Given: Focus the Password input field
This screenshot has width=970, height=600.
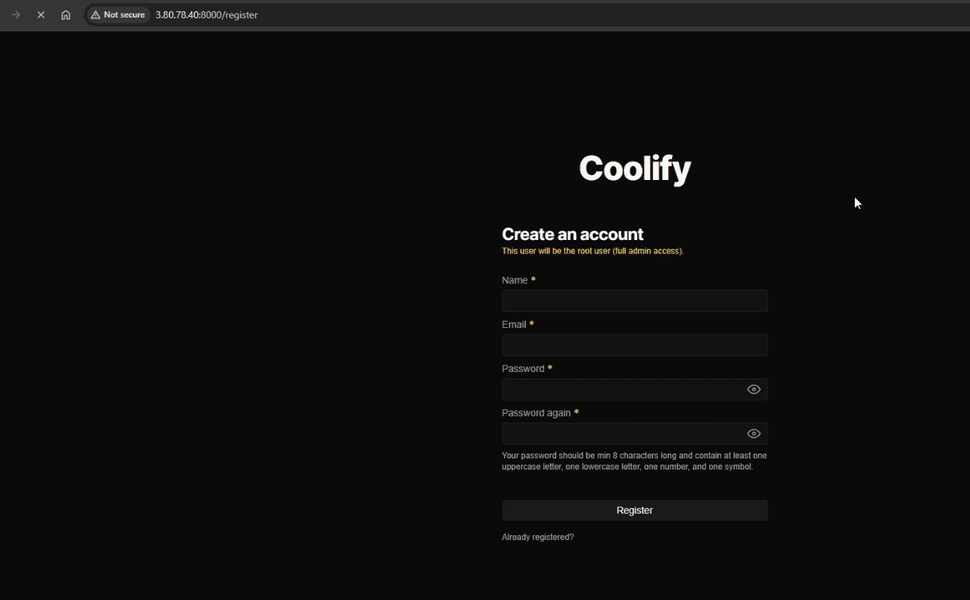Looking at the screenshot, I should point(635,390).
